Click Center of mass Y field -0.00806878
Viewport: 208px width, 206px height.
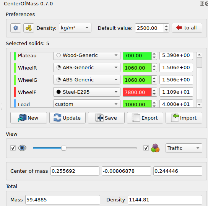click(126, 171)
